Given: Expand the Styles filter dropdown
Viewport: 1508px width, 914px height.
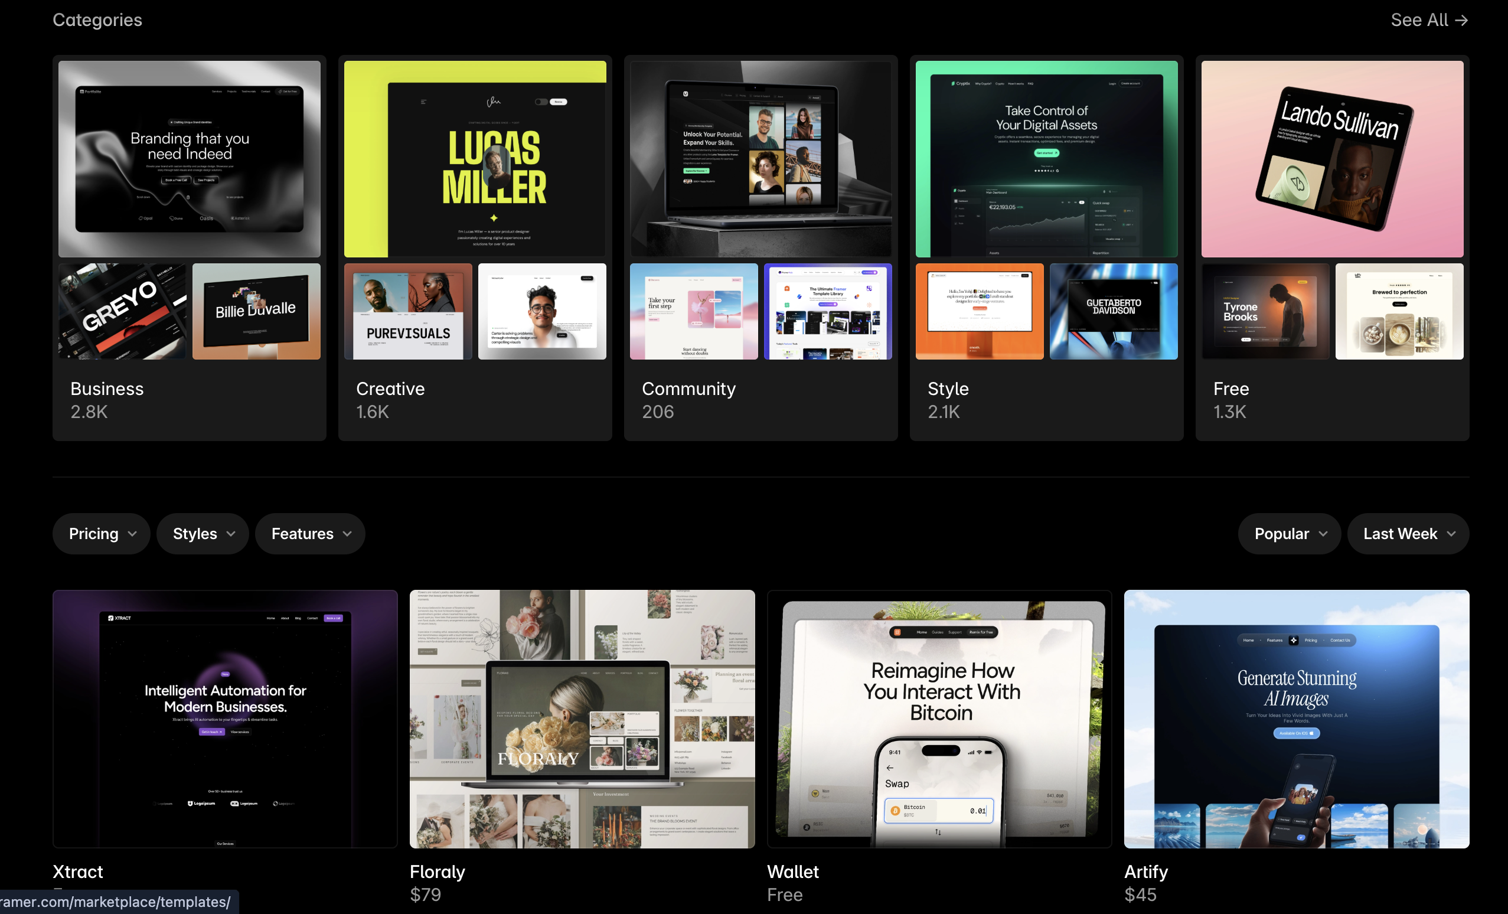Looking at the screenshot, I should (203, 534).
